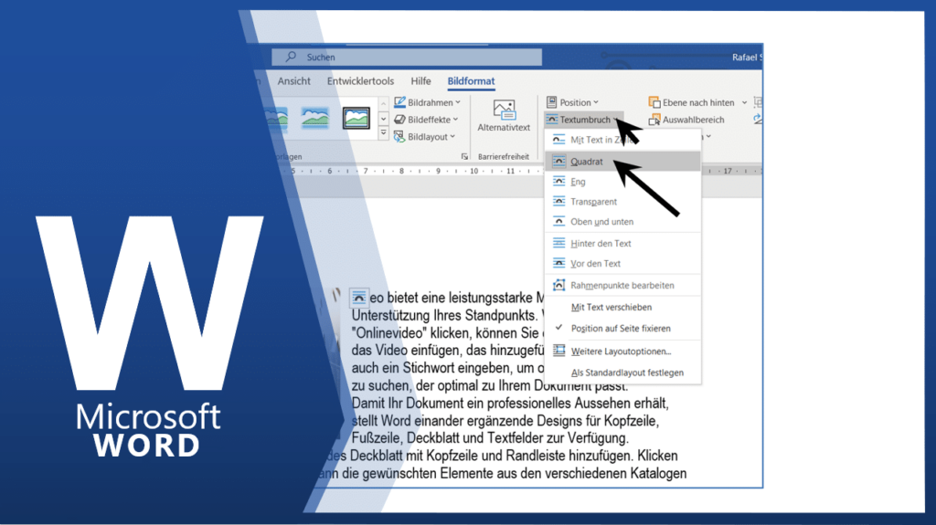
Task: Open the Bildlayout dropdown
Action: (x=424, y=137)
